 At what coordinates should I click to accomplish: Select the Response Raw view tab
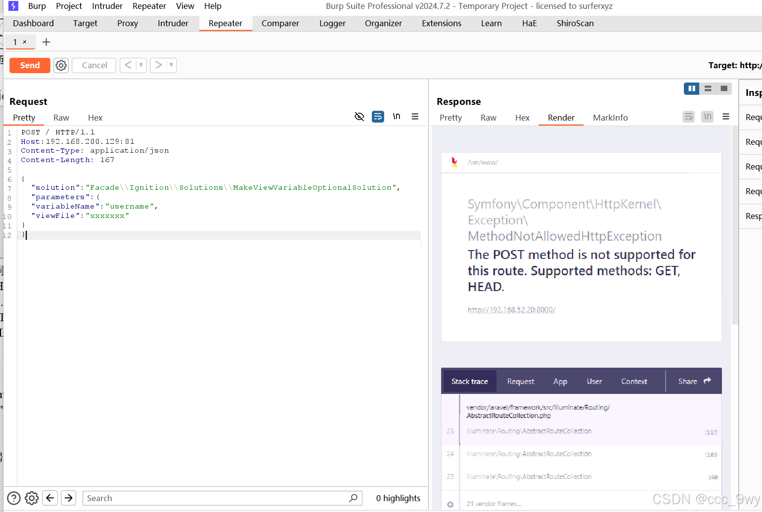(x=489, y=118)
